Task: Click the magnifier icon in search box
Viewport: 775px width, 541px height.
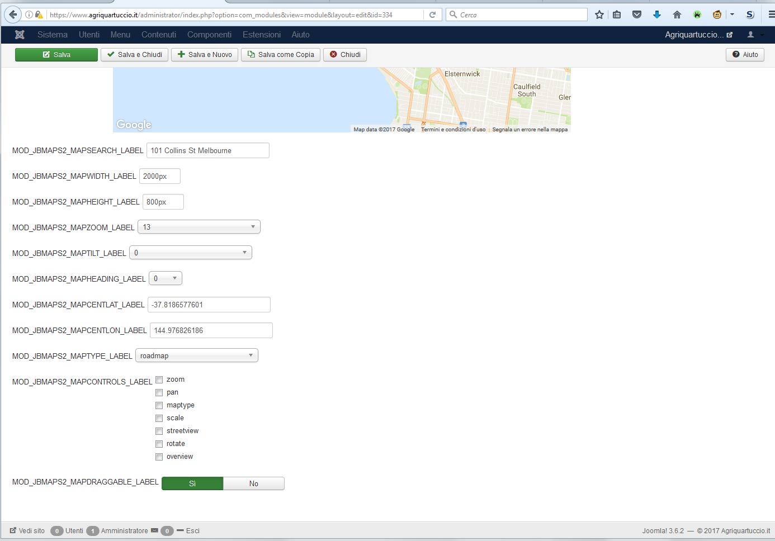Action: [453, 15]
